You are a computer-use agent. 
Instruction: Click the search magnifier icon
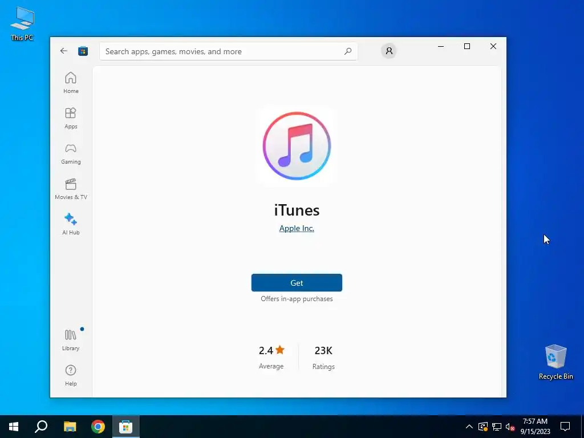347,51
